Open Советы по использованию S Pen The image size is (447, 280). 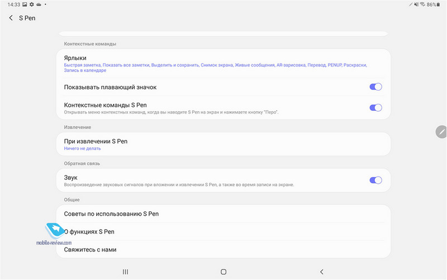click(223, 213)
